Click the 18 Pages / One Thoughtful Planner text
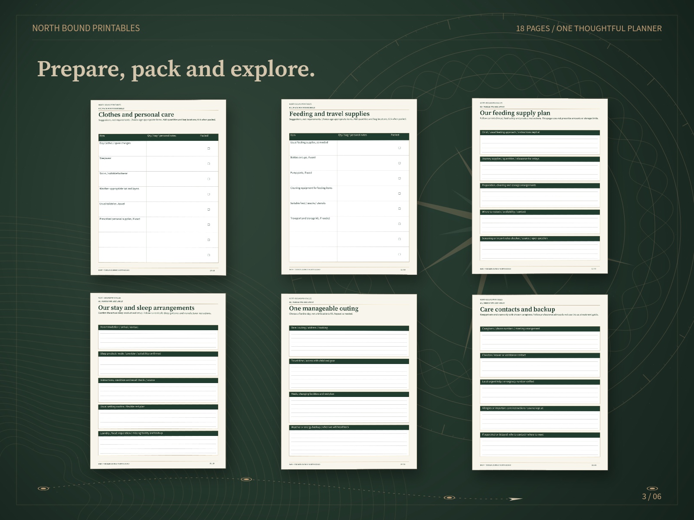Viewport: 694px width, 520px height. point(589,29)
